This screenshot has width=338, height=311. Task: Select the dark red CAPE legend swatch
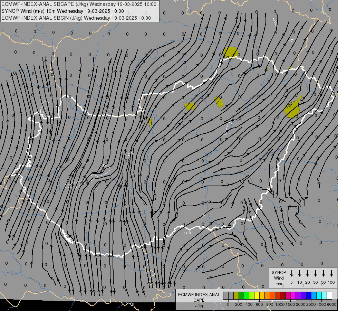point(283,295)
